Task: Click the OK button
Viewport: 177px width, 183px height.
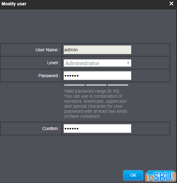Action: click(x=133, y=175)
